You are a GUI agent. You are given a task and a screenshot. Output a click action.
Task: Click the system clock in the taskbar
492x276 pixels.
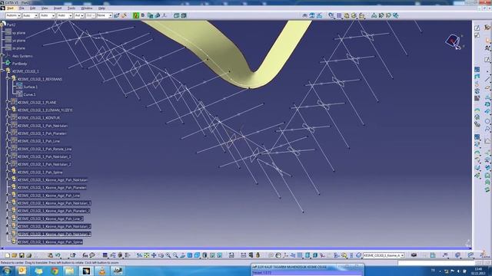click(479, 271)
